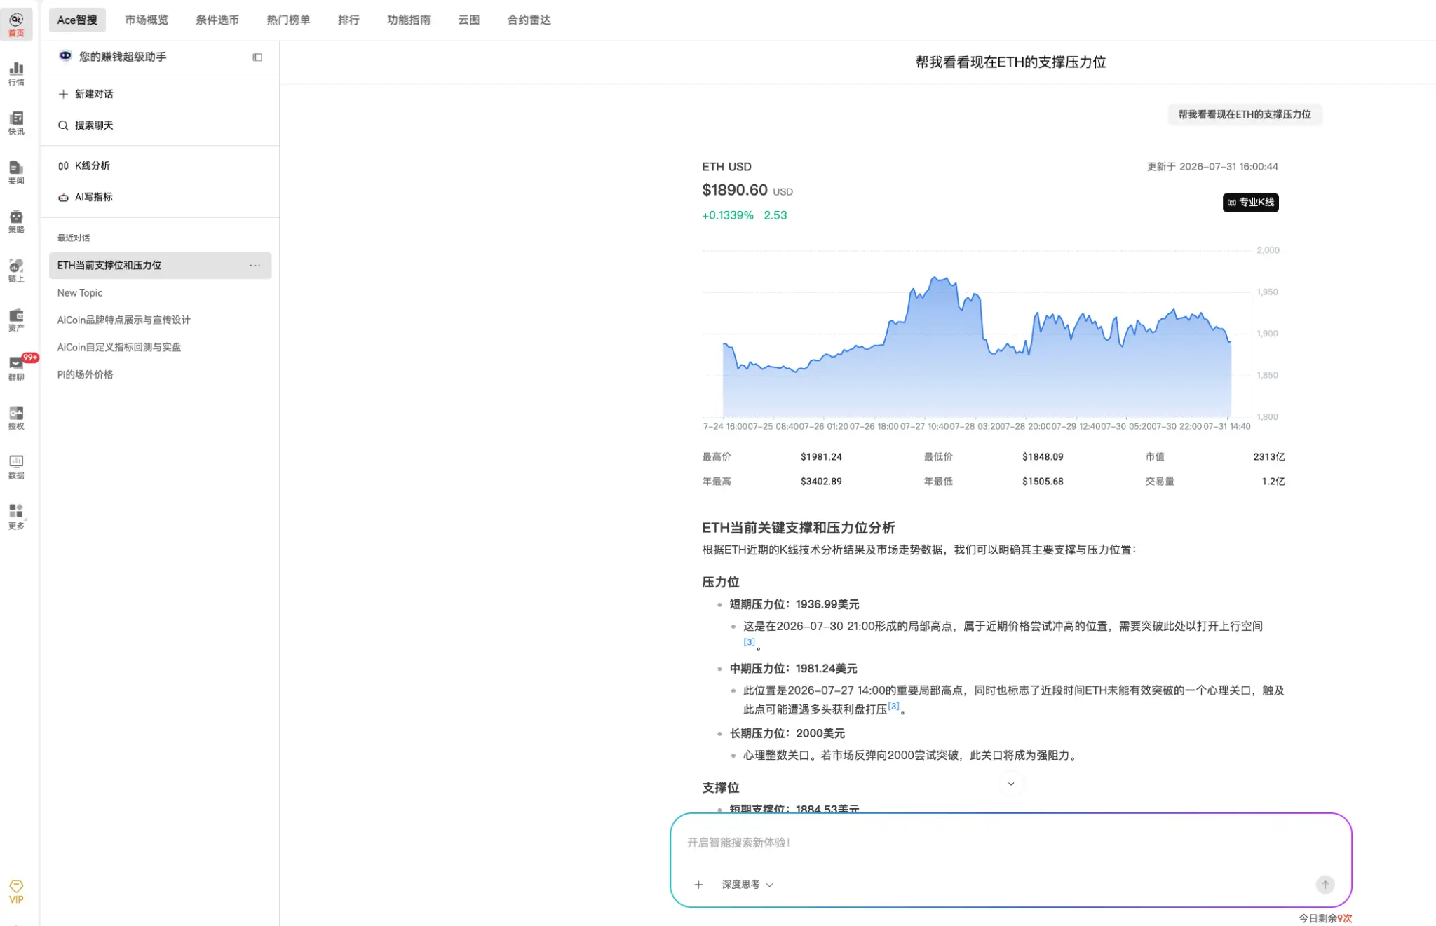Select ETH当前支撑位和压力位 conversation
Image resolution: width=1436 pixels, height=926 pixels.
point(160,266)
